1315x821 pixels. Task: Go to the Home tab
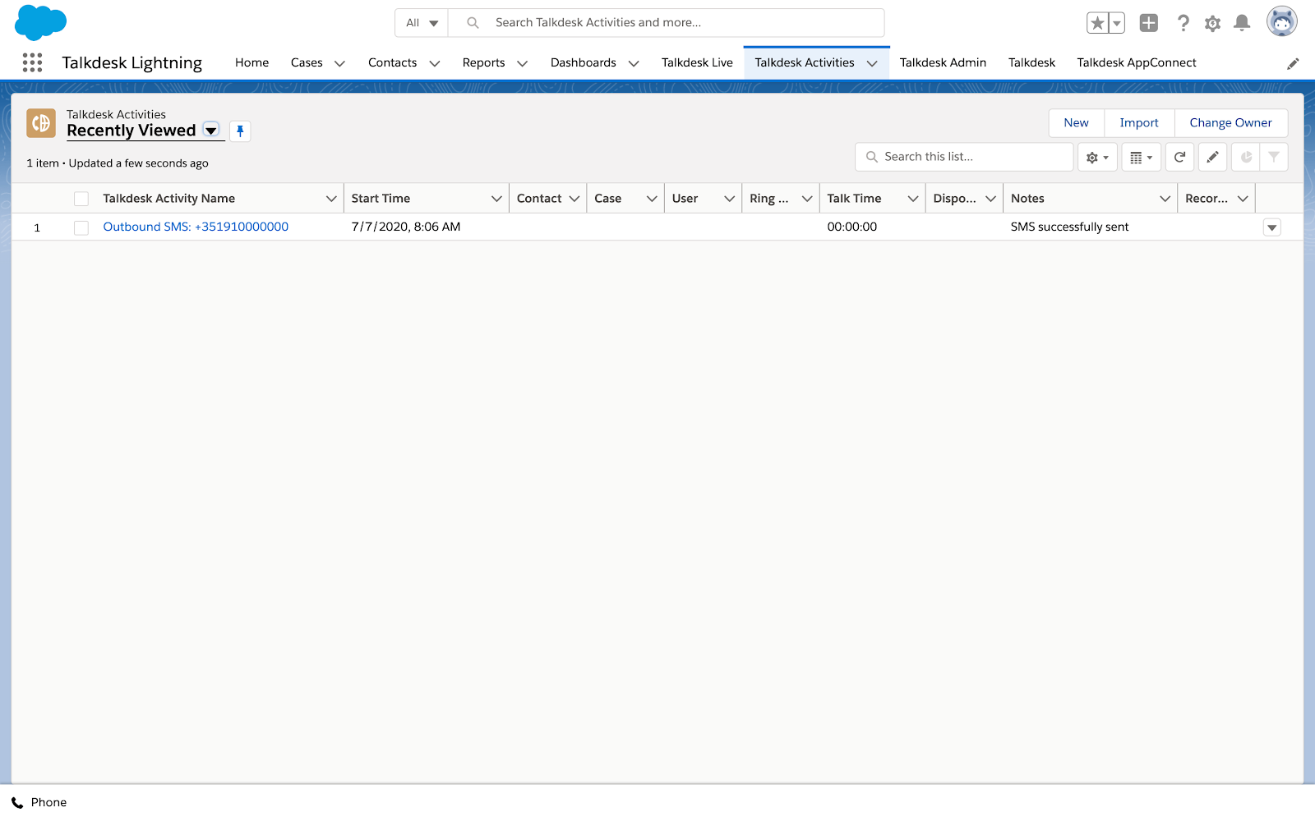251,63
